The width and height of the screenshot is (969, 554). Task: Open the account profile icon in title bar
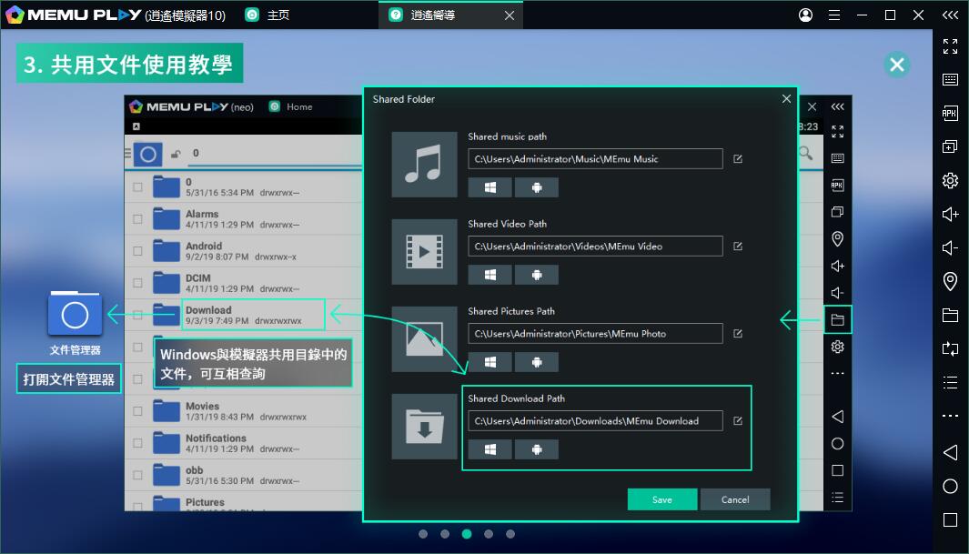coord(805,15)
